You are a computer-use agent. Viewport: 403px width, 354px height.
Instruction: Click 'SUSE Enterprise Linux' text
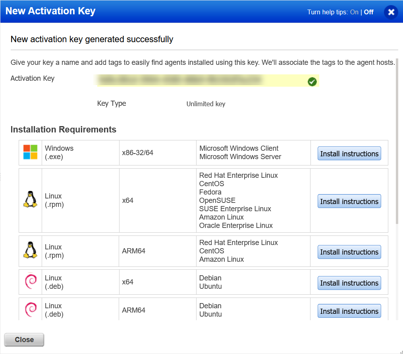click(x=235, y=208)
